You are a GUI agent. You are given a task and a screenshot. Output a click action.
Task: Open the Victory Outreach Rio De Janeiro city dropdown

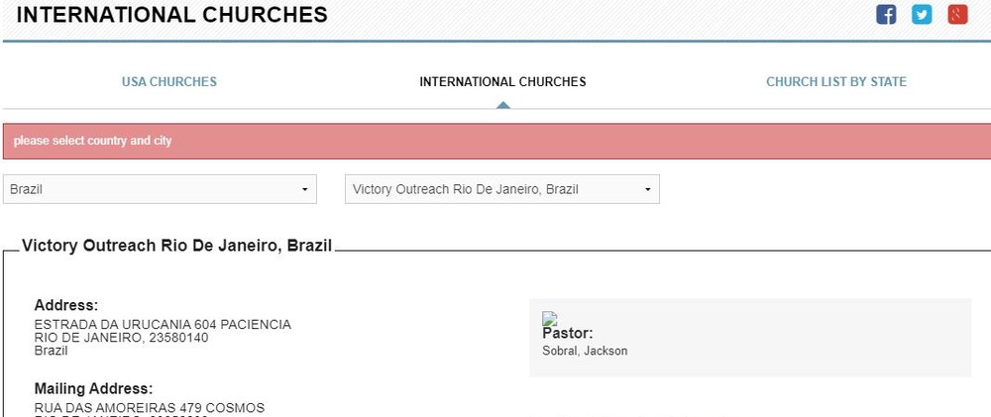point(501,189)
